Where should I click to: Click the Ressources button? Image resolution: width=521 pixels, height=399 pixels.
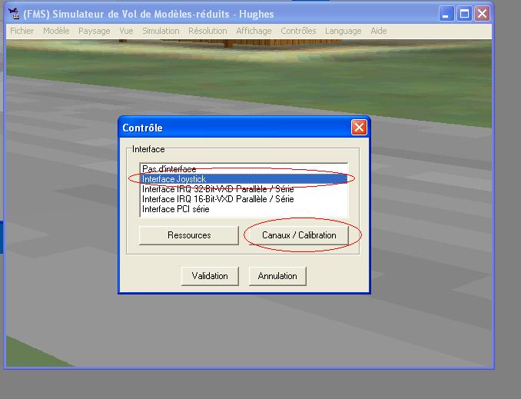pos(189,235)
